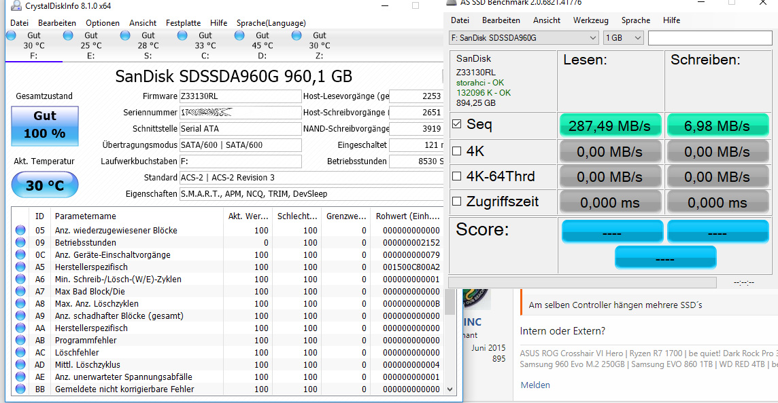This screenshot has width=778, height=403.
Task: Click the read Score result bar
Action: coord(612,232)
